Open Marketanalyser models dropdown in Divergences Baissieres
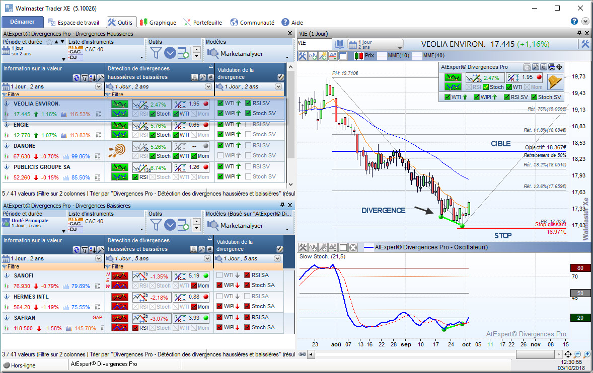 [287, 229]
